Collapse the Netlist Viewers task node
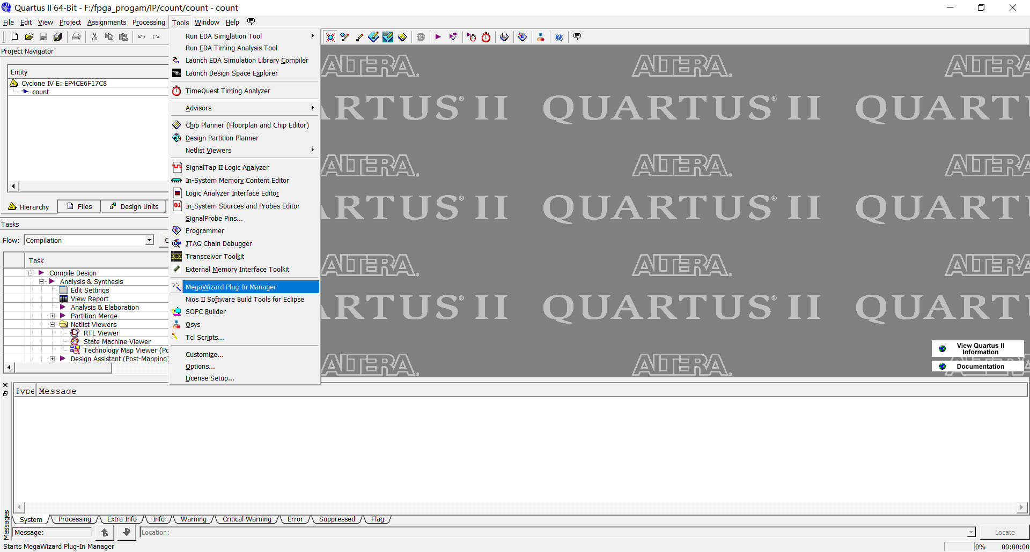The width and height of the screenshot is (1030, 552). click(52, 324)
